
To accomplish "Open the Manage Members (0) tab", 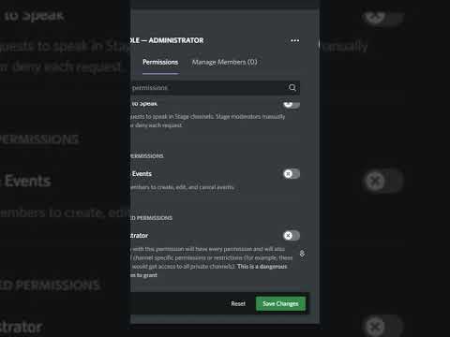I will click(224, 62).
